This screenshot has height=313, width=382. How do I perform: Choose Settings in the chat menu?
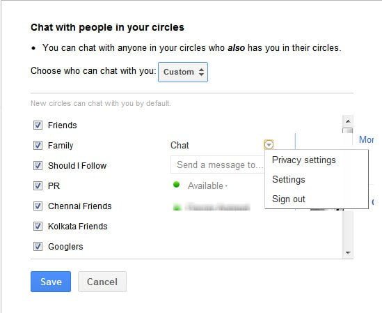(289, 179)
